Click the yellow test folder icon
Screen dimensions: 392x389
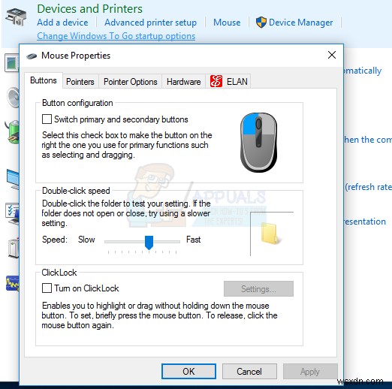click(x=270, y=234)
